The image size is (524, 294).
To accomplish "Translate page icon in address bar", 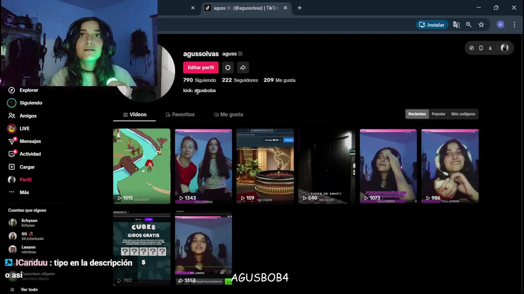I will (456, 24).
